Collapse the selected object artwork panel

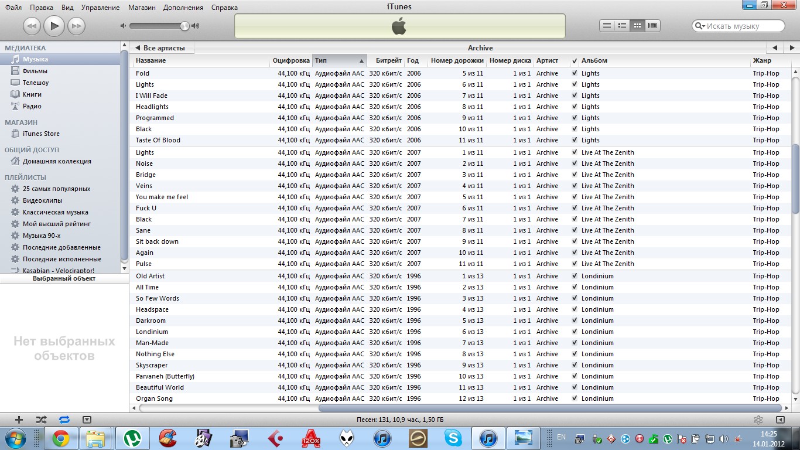pyautogui.click(x=87, y=420)
